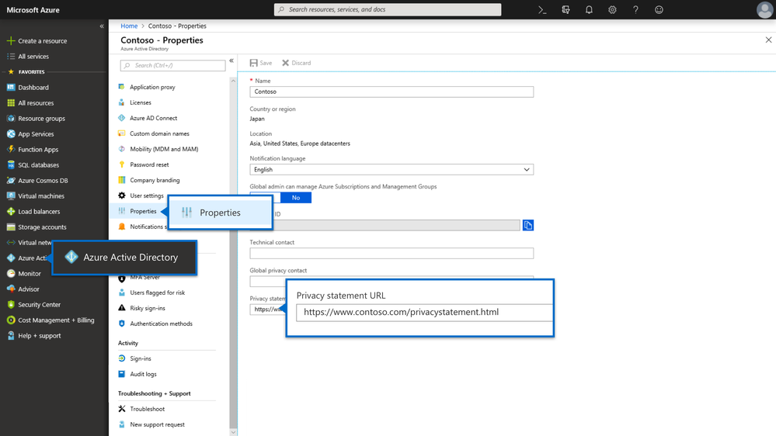Open Help + support
Image resolution: width=776 pixels, height=436 pixels.
pos(33,336)
